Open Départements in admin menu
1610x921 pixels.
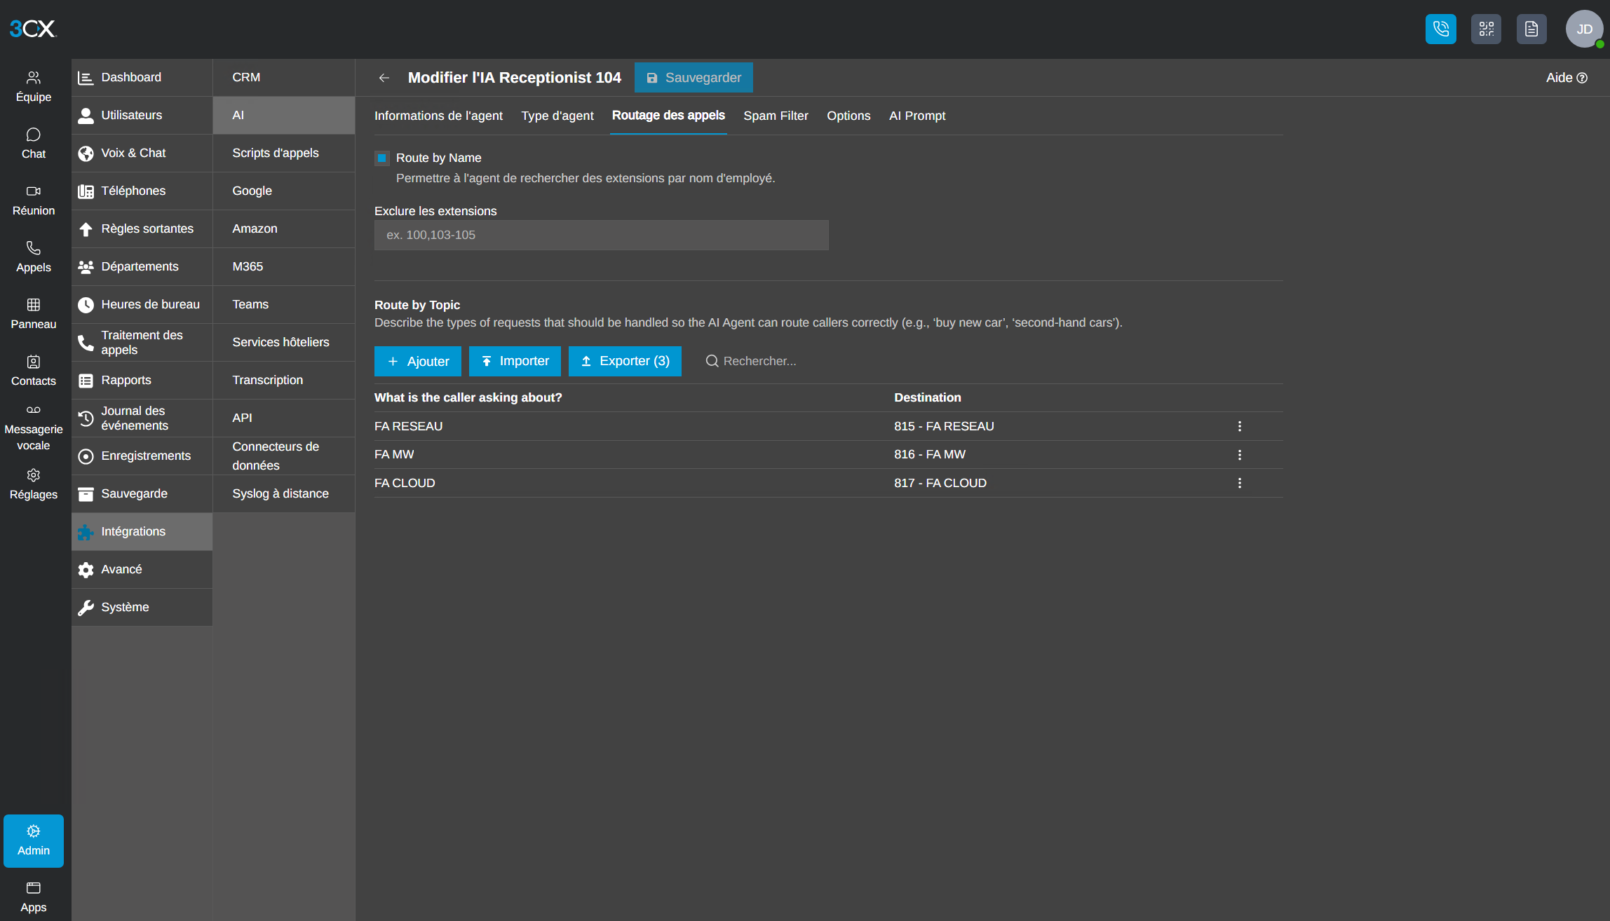142,267
